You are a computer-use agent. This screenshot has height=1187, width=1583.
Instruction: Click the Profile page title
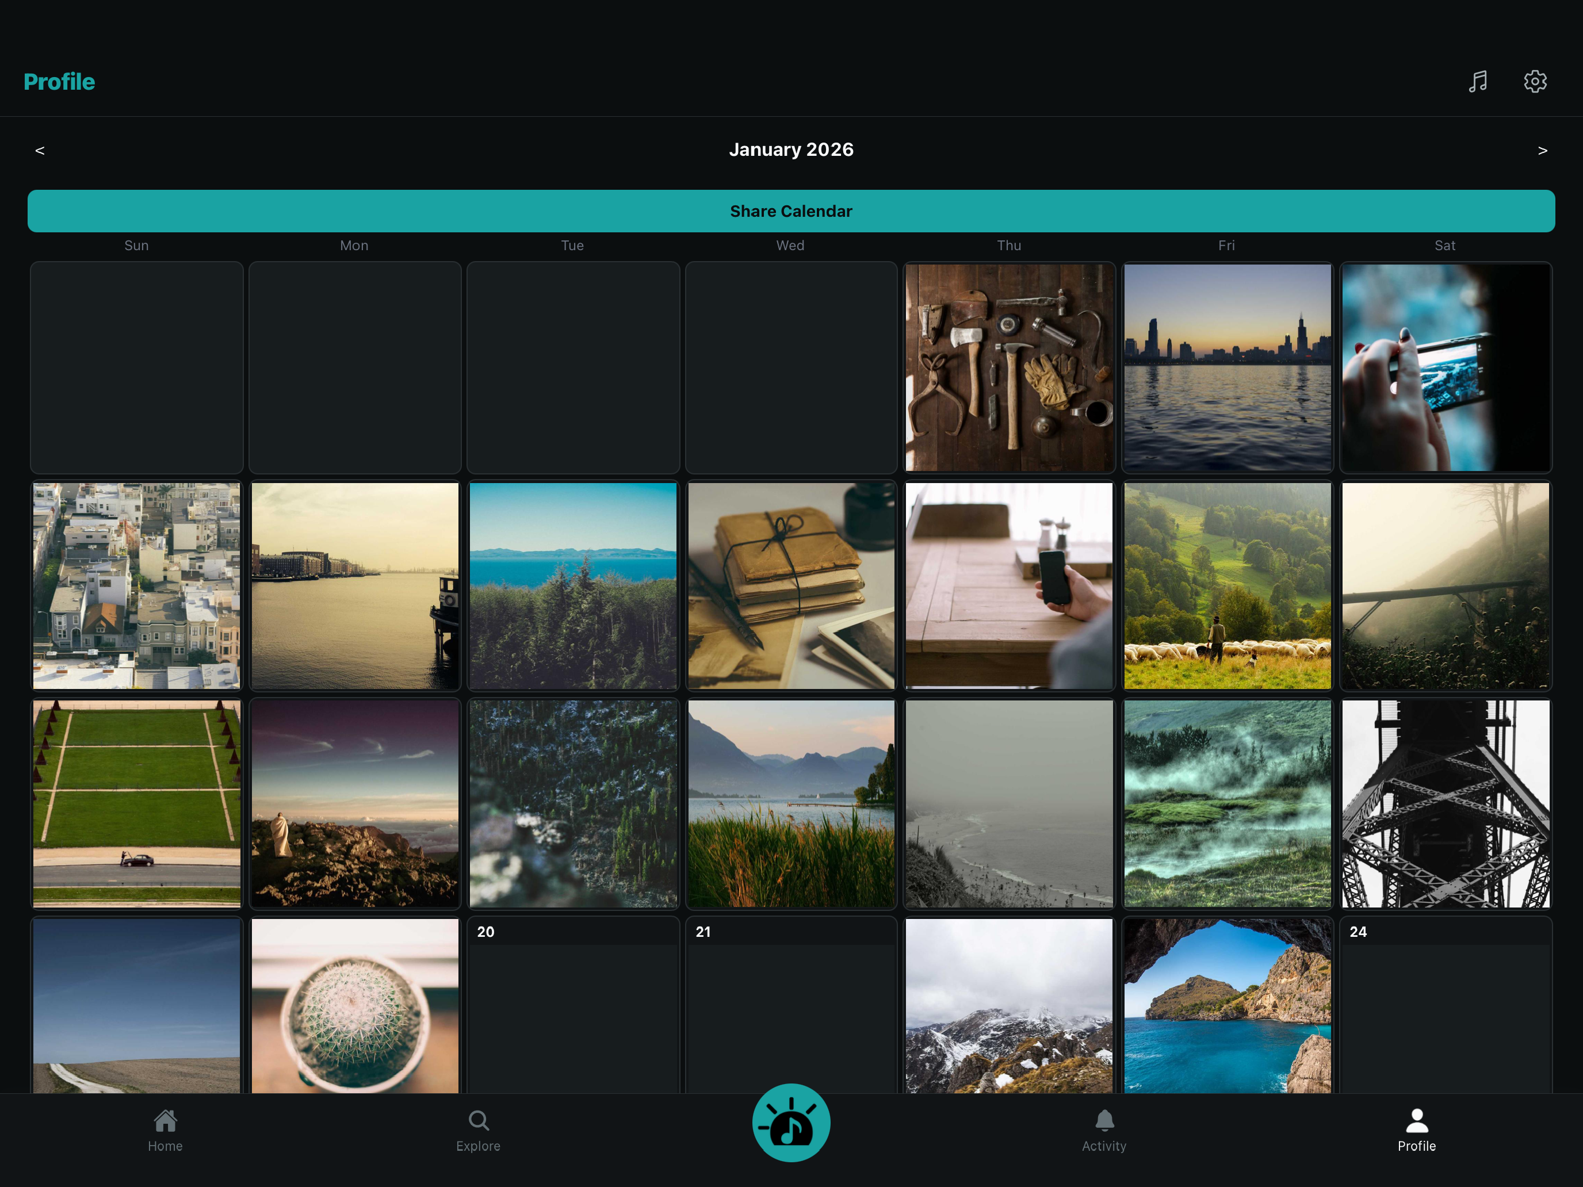tap(59, 82)
